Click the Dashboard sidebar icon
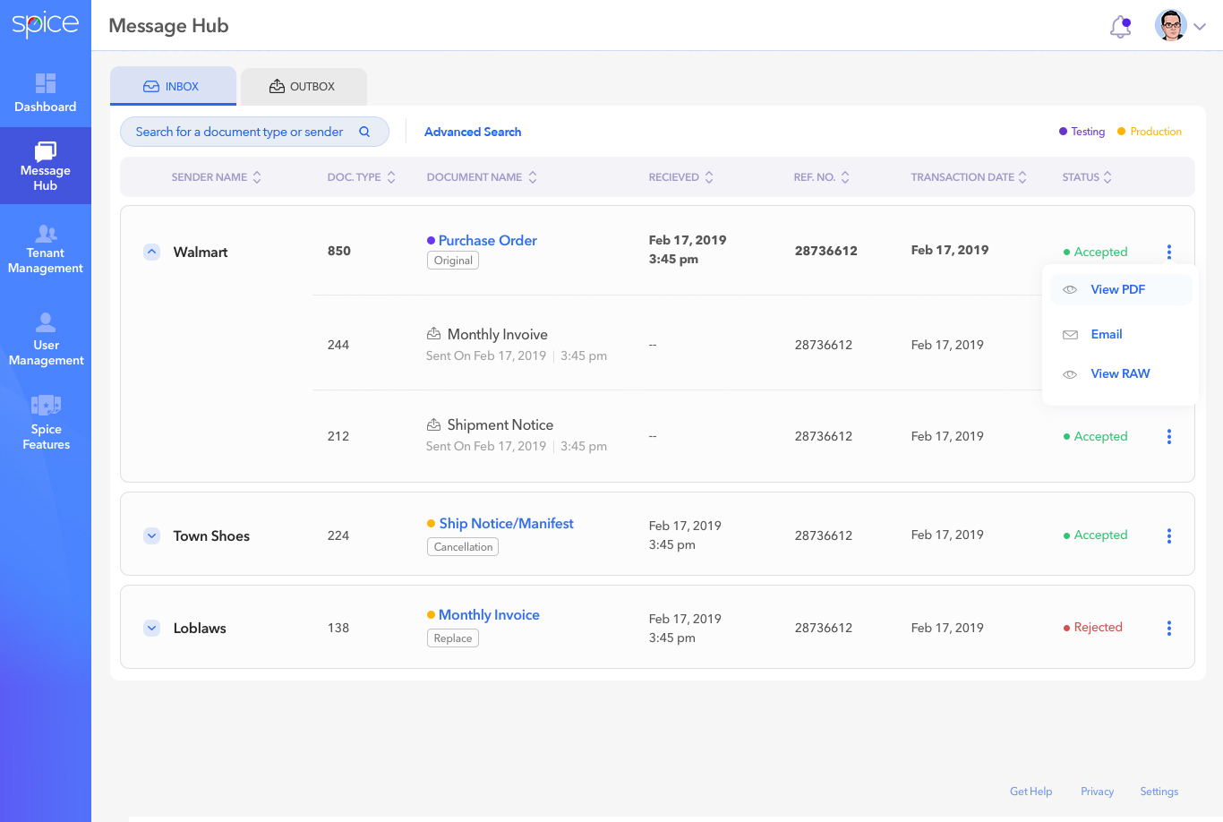 point(46,93)
